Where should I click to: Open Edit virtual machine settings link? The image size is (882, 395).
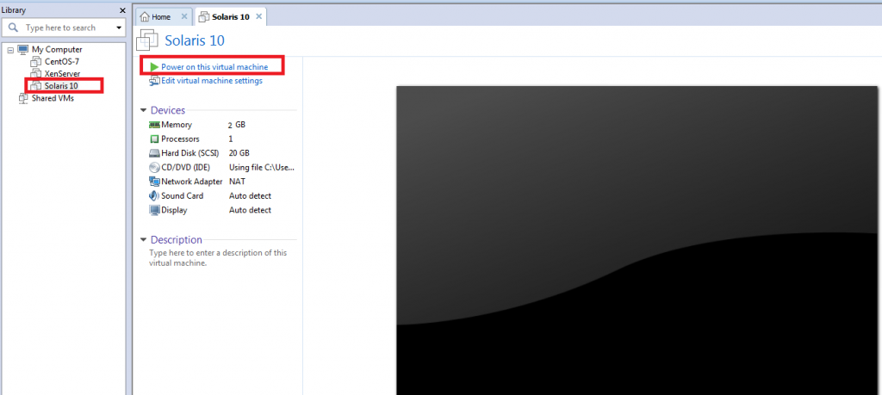[x=212, y=81]
